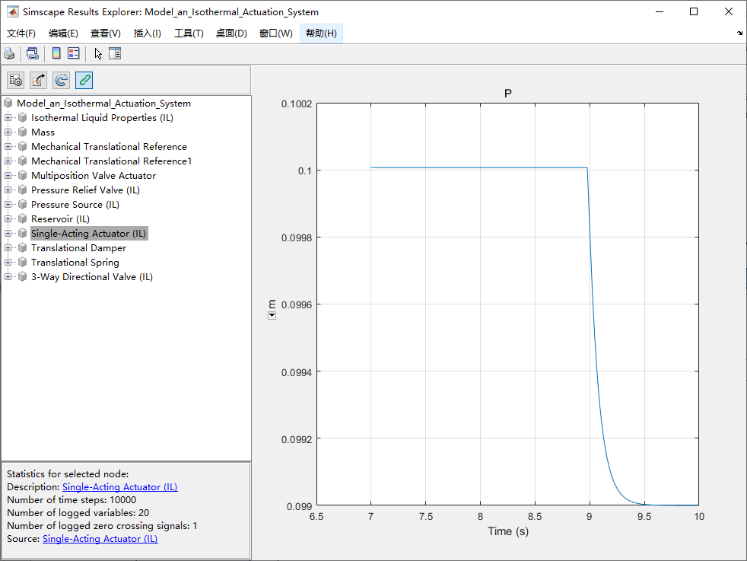Open the unit dropdown beside the y-axis

272,316
